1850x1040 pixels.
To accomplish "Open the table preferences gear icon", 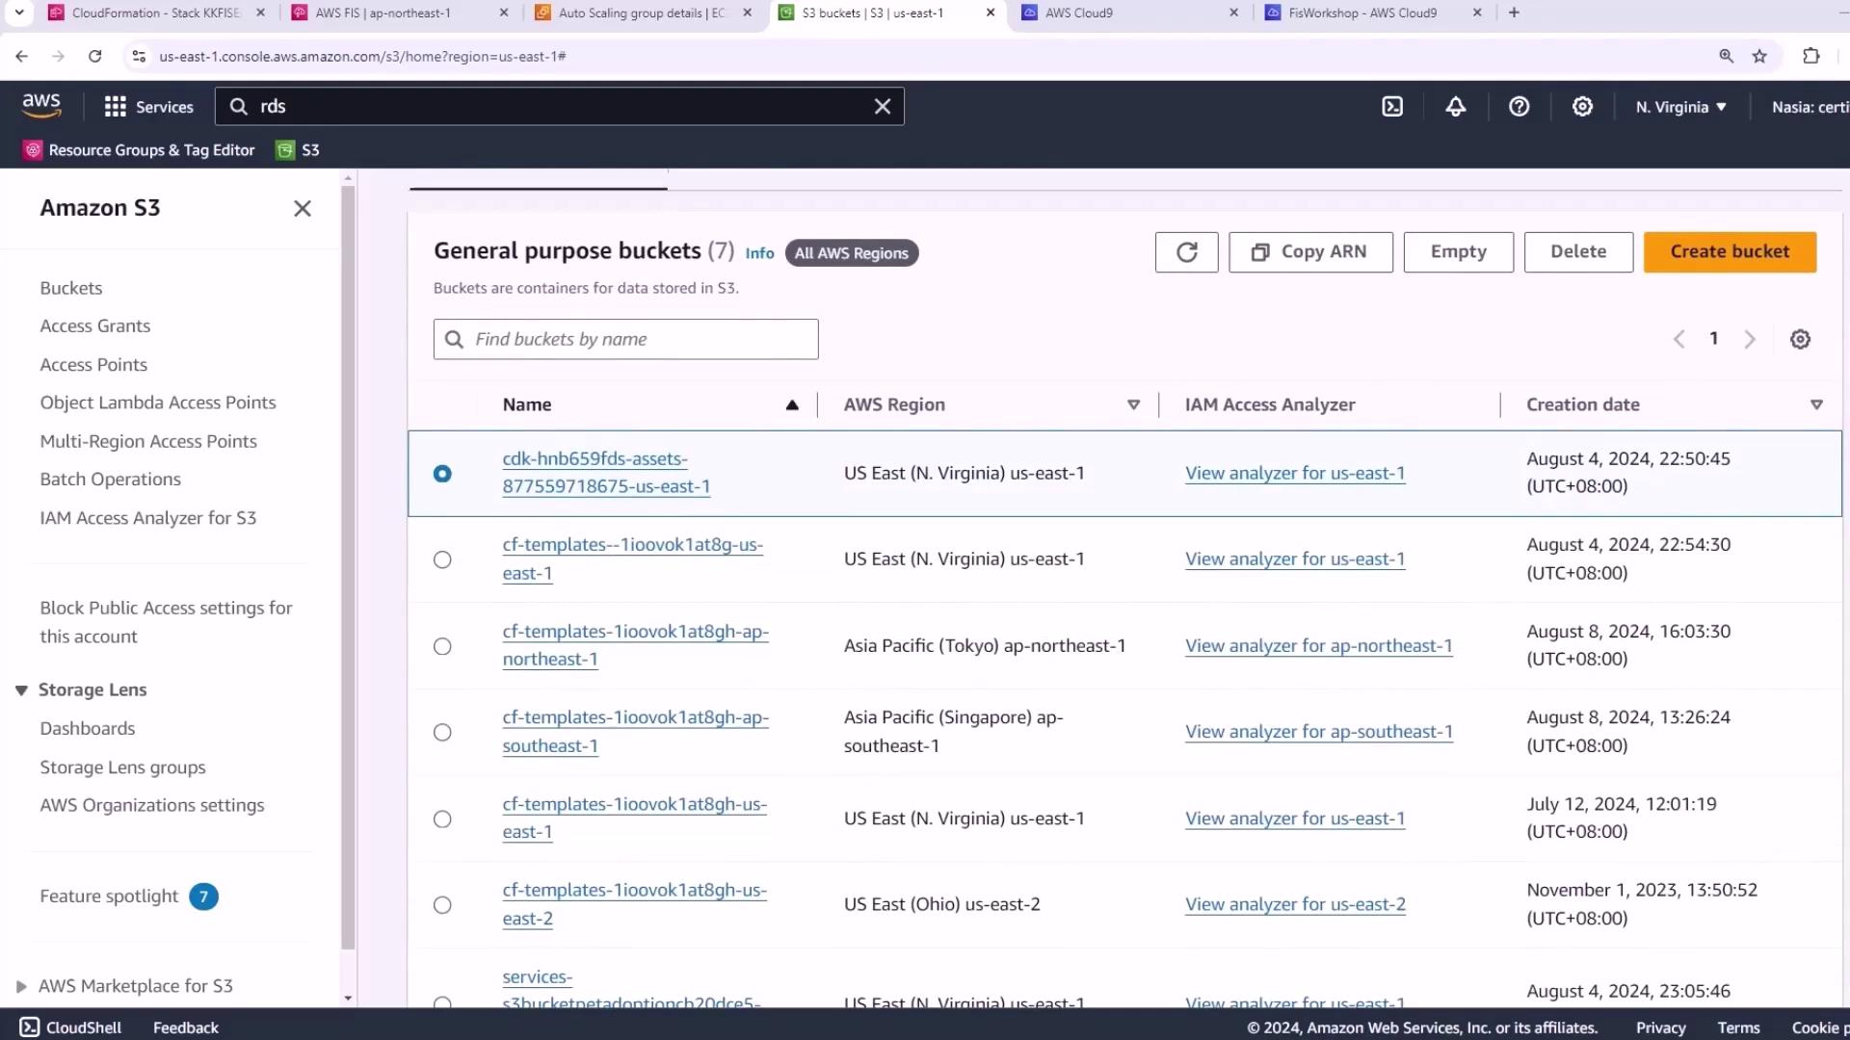I will pyautogui.click(x=1800, y=339).
